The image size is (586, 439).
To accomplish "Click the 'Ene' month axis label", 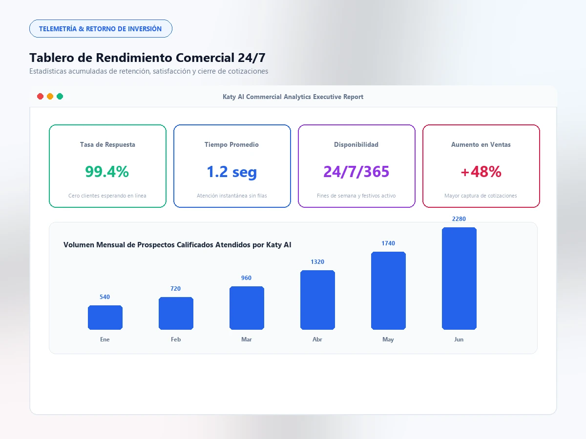I will tap(105, 339).
